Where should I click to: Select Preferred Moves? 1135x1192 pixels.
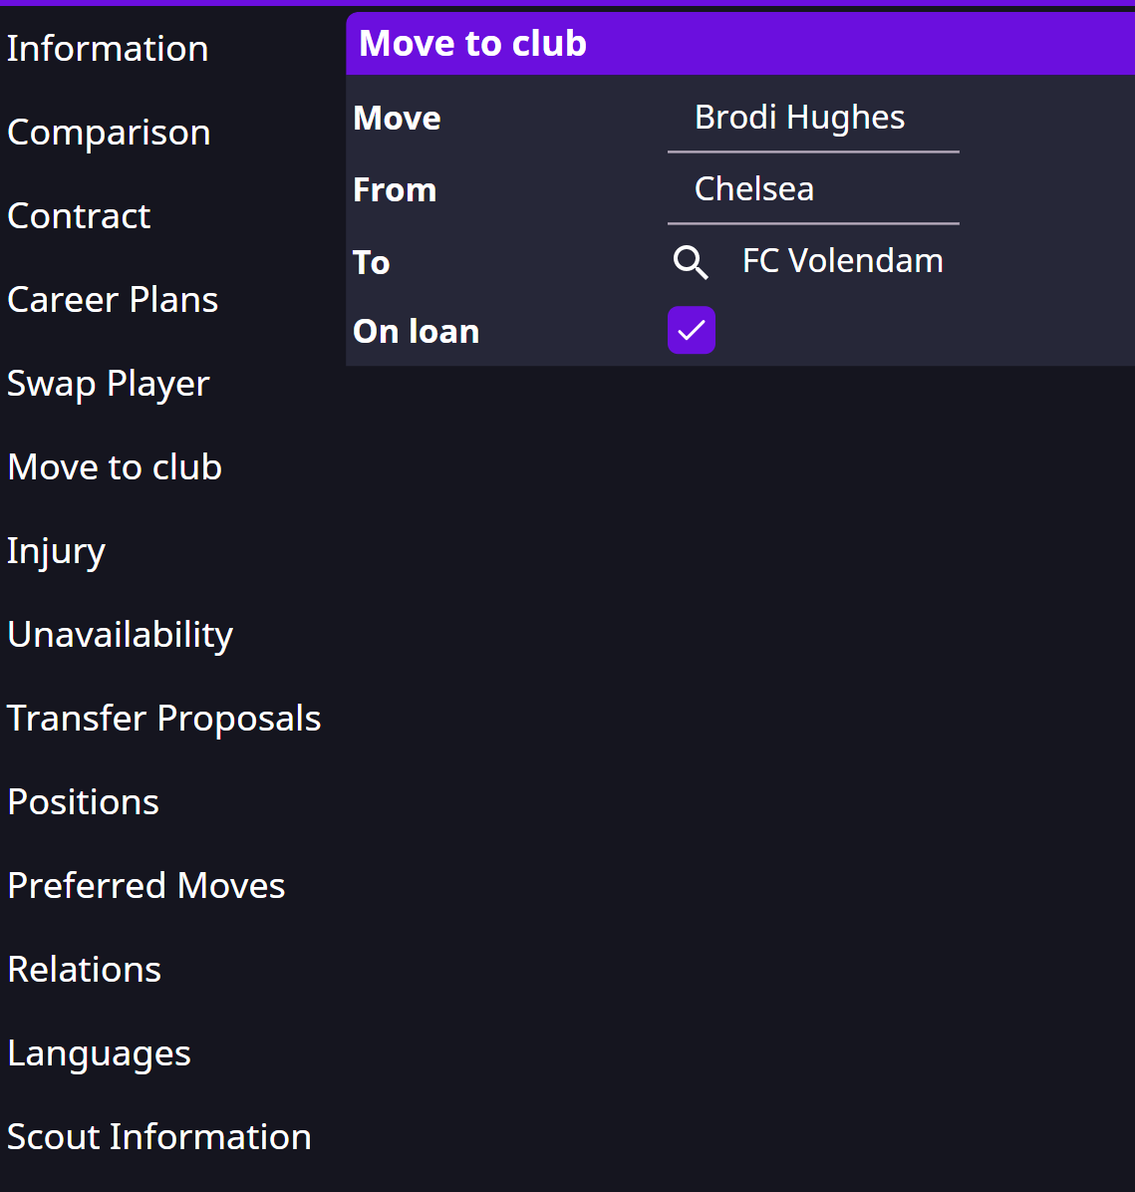[145, 886]
